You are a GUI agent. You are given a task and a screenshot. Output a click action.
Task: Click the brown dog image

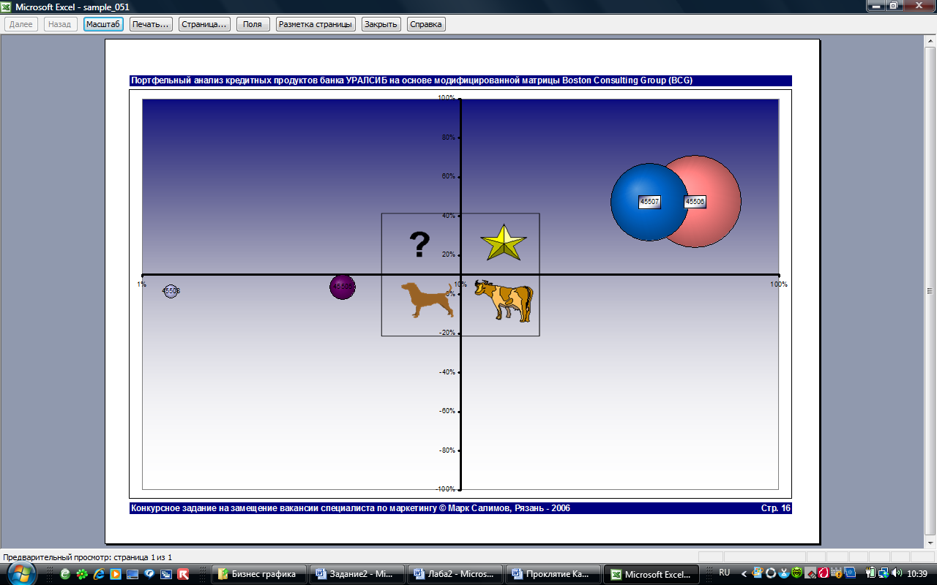tap(427, 300)
